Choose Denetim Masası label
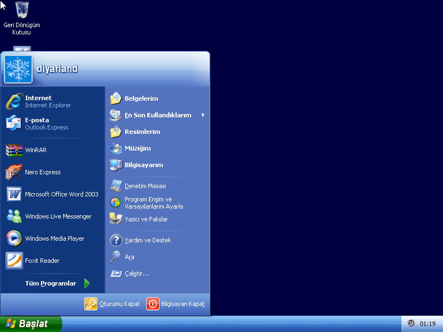Image resolution: width=443 pixels, height=332 pixels. pyautogui.click(x=145, y=186)
